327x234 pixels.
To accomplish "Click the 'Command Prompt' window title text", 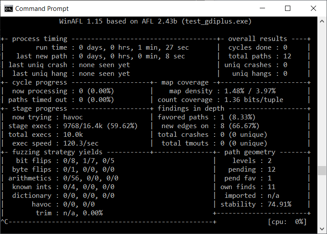I will point(42,9).
